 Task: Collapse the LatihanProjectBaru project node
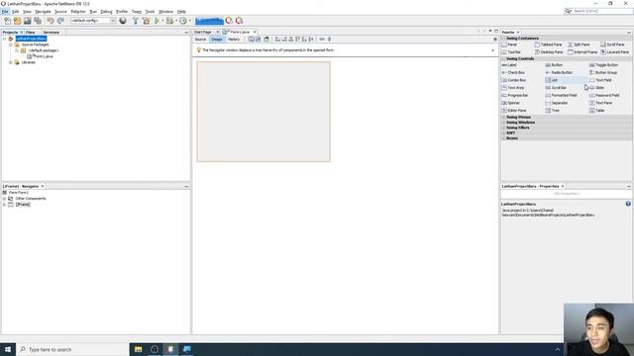pyautogui.click(x=4, y=39)
